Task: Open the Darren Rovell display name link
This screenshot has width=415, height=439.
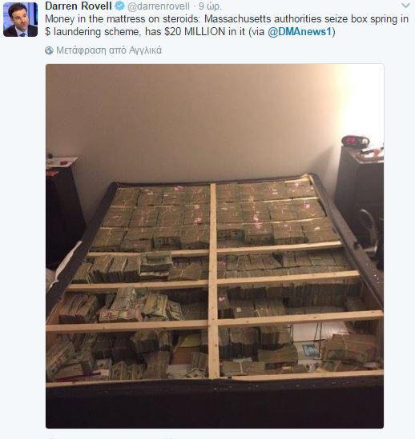Action: coord(79,6)
